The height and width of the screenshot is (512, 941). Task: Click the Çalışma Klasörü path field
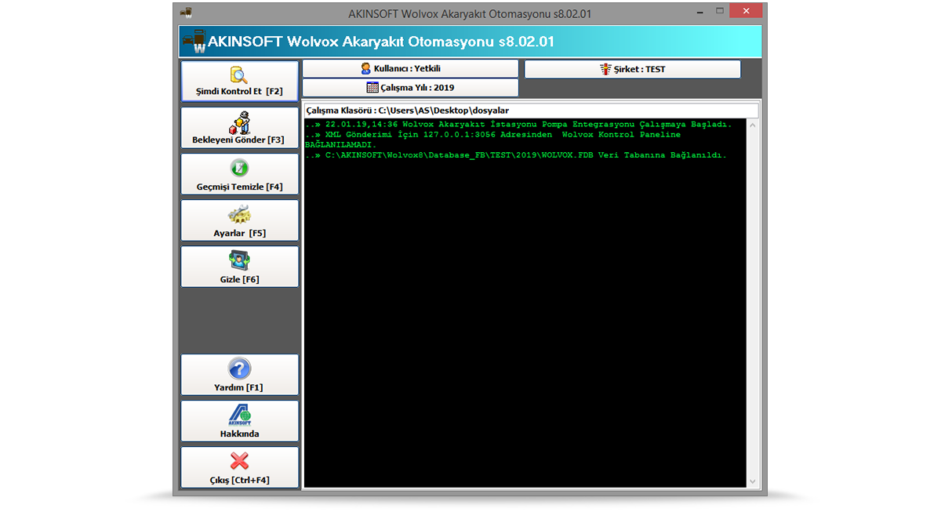530,111
